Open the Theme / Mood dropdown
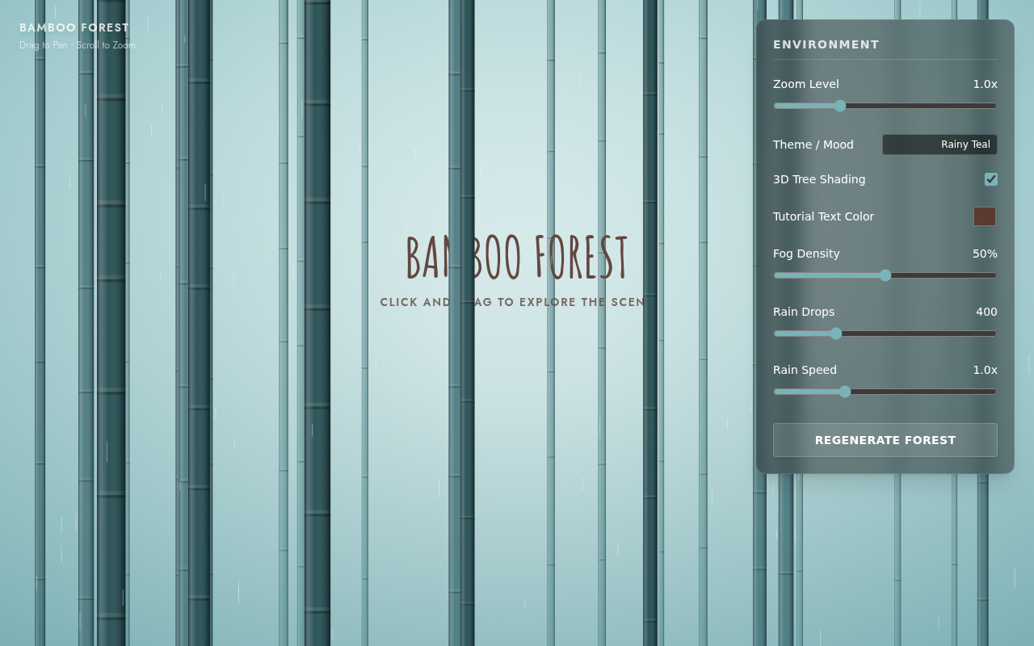This screenshot has height=646, width=1034. coord(939,145)
